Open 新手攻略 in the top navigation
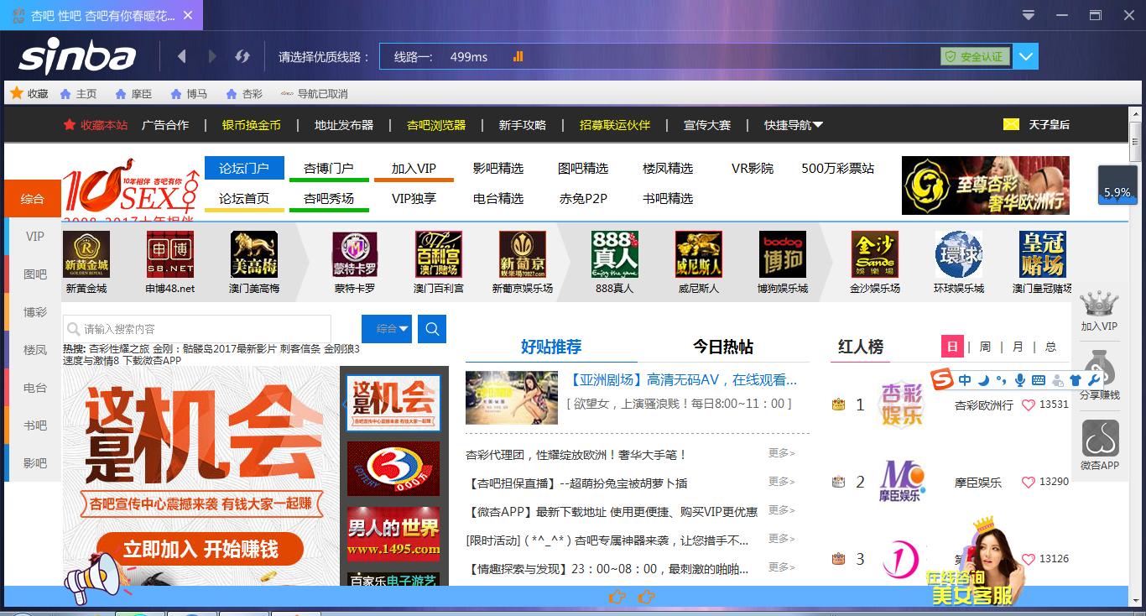Screen dimensions: 1146x616 point(523,125)
